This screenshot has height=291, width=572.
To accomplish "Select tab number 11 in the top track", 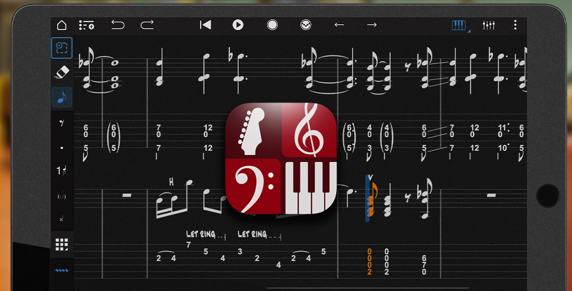I will coord(501,128).
